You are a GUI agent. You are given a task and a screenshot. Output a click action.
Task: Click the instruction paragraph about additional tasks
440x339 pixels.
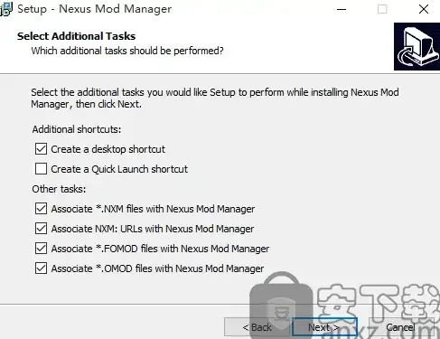[x=215, y=98]
